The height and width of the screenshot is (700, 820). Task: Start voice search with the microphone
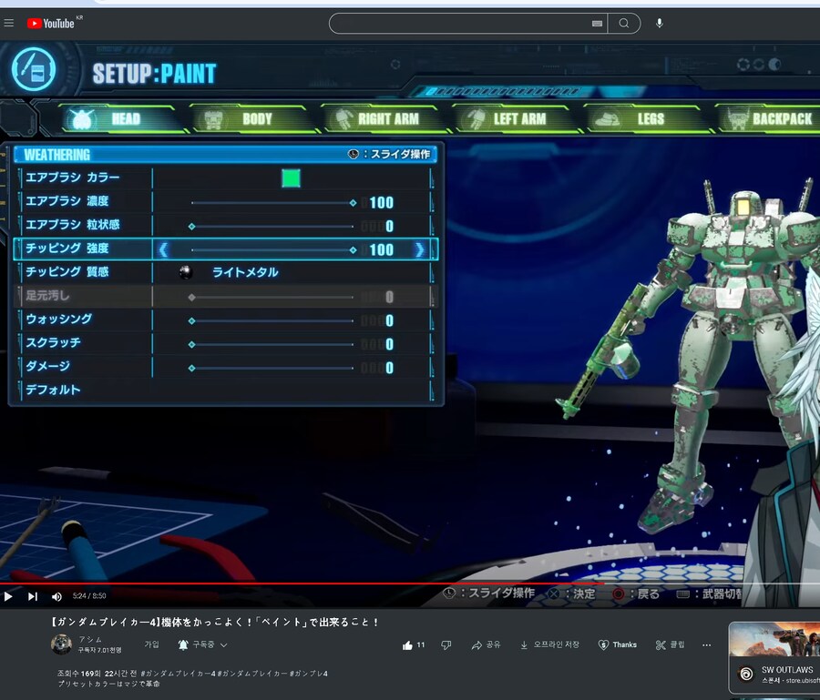660,24
